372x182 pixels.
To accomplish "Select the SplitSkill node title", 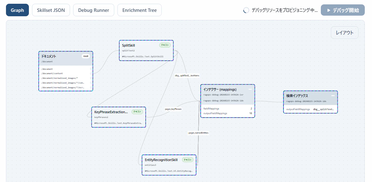I will [x=128, y=45].
